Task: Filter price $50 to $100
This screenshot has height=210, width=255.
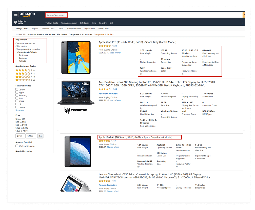Action: (x=21, y=125)
